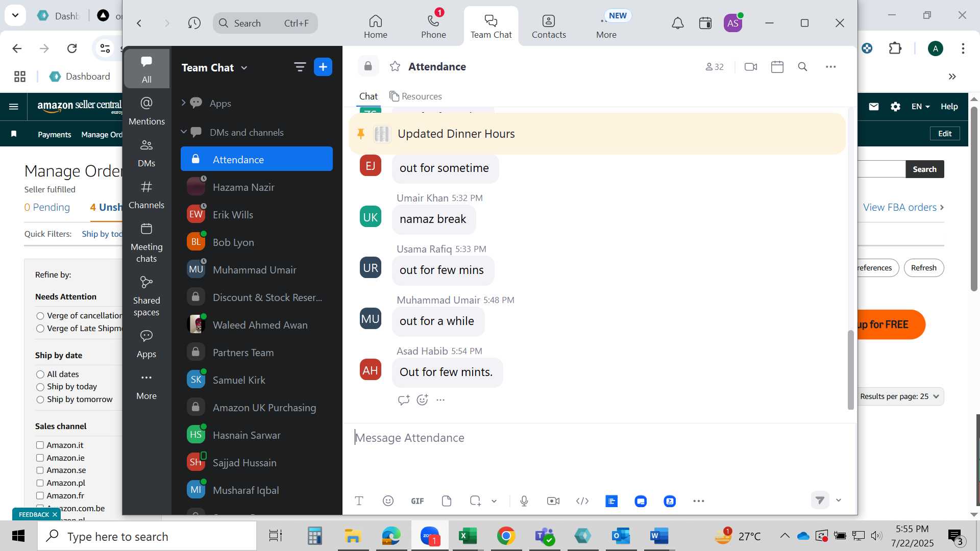Go to the Zoom Home tab
The width and height of the screenshot is (980, 551).
376,26
